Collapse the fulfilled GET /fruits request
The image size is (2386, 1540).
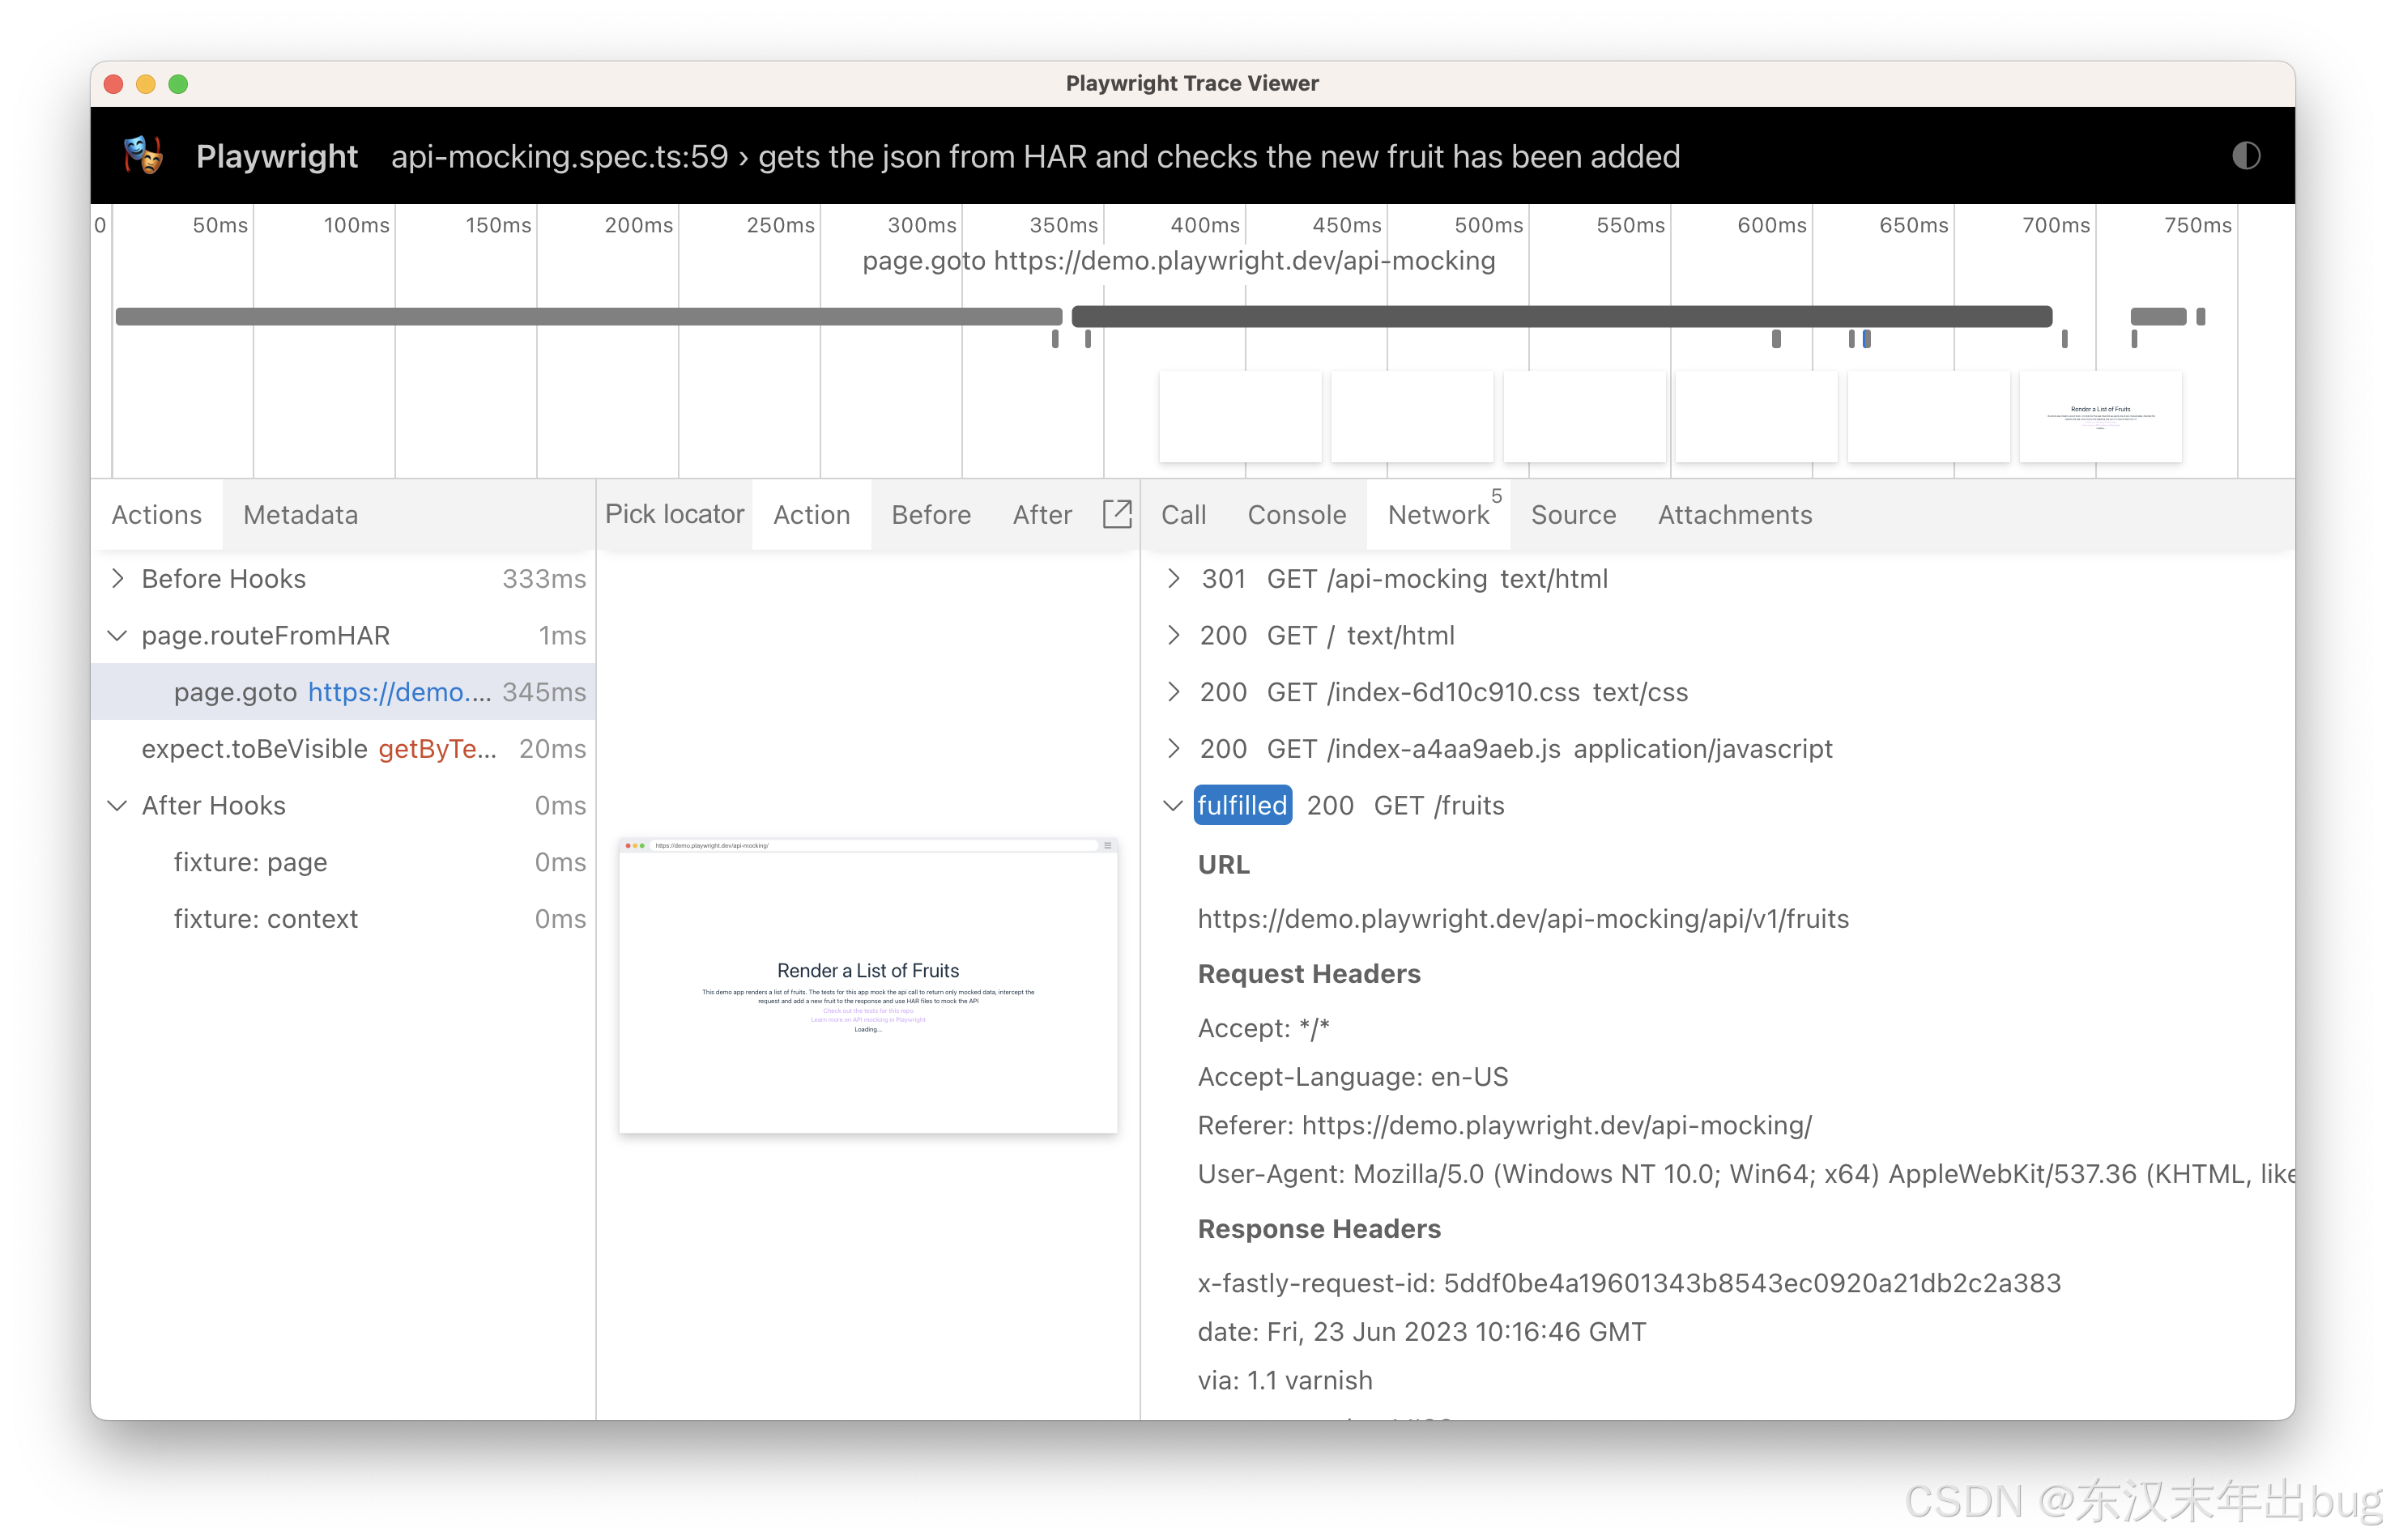point(1173,805)
